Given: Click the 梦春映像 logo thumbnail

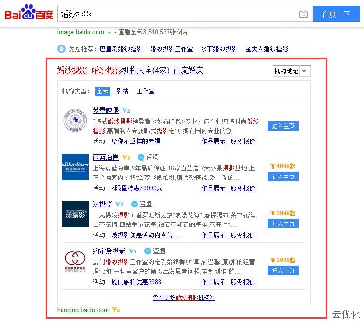Looking at the screenshot, I should pyautogui.click(x=75, y=120).
